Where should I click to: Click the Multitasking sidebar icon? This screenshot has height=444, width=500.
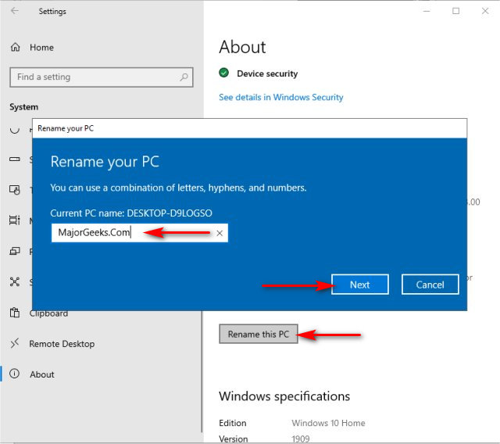(15, 220)
